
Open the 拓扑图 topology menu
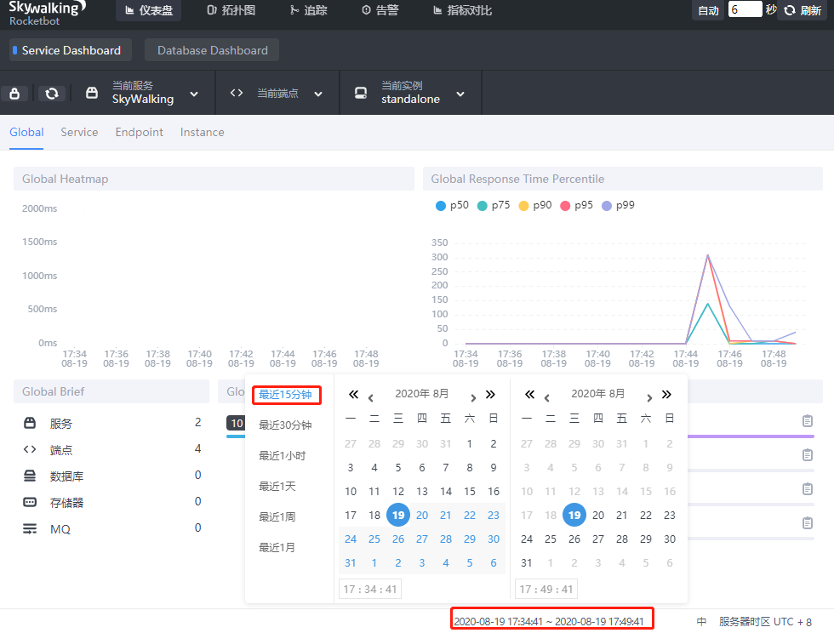click(x=231, y=10)
